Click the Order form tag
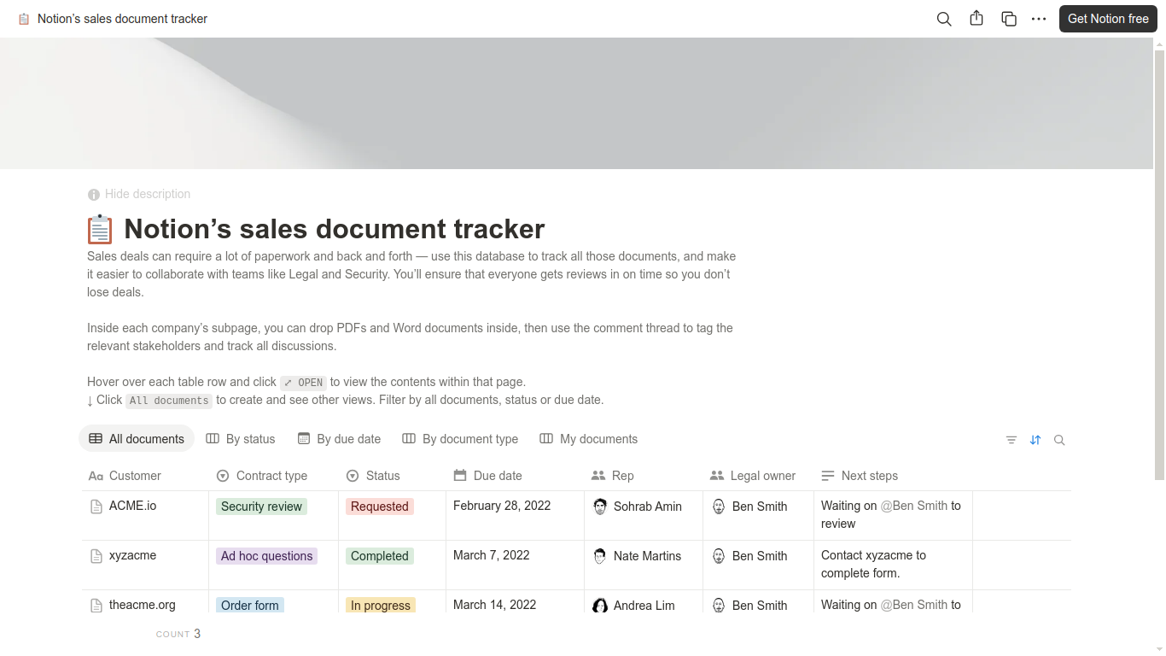1166x656 pixels. [x=250, y=605]
